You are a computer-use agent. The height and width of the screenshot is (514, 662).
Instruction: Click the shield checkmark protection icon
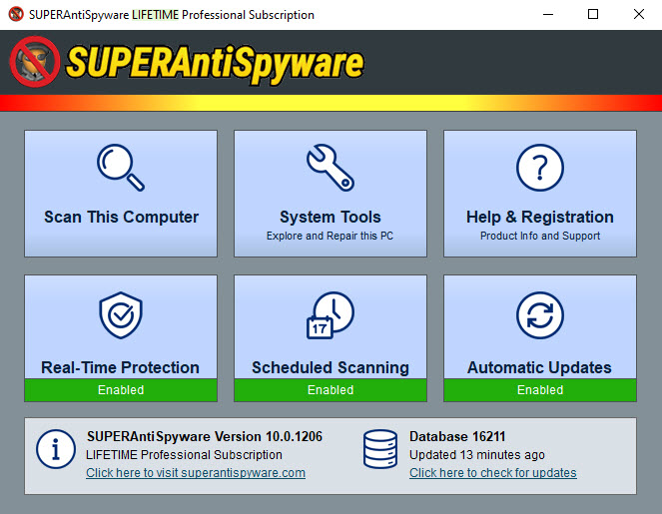[x=121, y=314]
